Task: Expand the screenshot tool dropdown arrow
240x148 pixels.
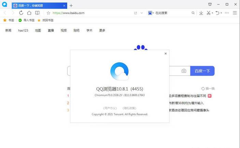Action: pyautogui.click(x=212, y=13)
